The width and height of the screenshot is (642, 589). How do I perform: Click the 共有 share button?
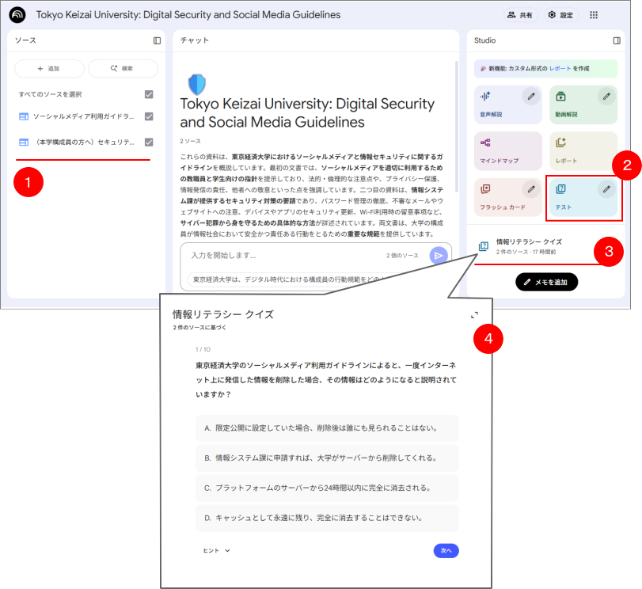(520, 15)
